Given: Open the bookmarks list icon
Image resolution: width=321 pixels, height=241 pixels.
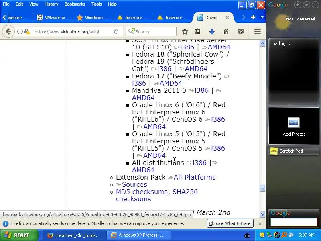Looking at the screenshot, I should coord(197,32).
